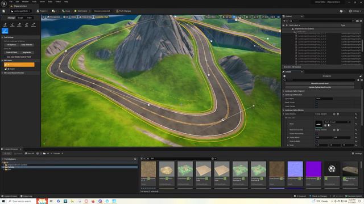The image size is (364, 204).
Task: Open the Lit view mode dropdown
Action: coord(66,17)
